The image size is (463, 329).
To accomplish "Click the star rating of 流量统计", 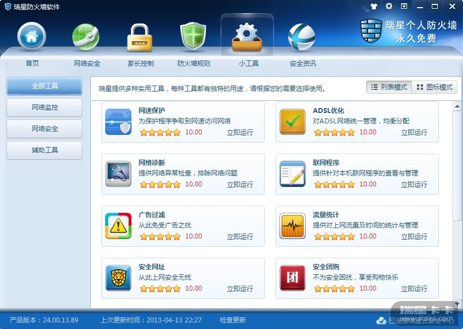I will point(335,236).
